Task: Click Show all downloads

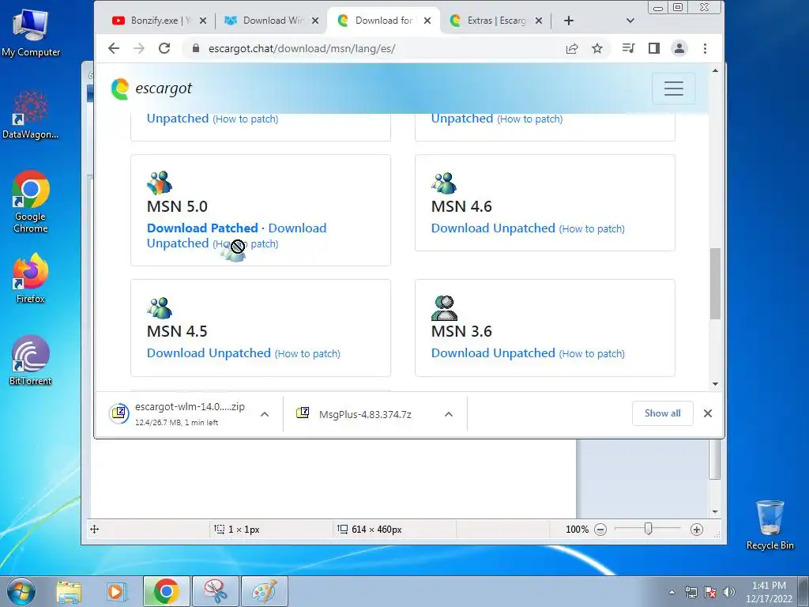Action: (663, 413)
